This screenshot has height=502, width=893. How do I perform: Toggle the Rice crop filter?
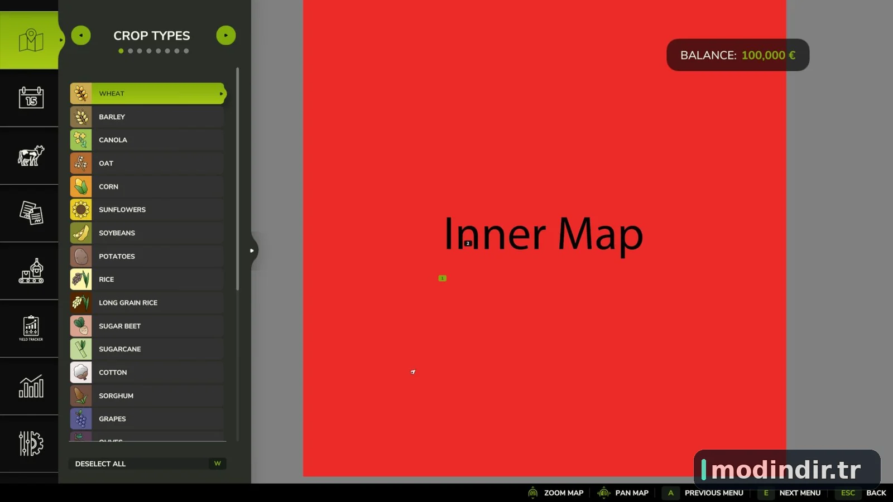coord(147,279)
